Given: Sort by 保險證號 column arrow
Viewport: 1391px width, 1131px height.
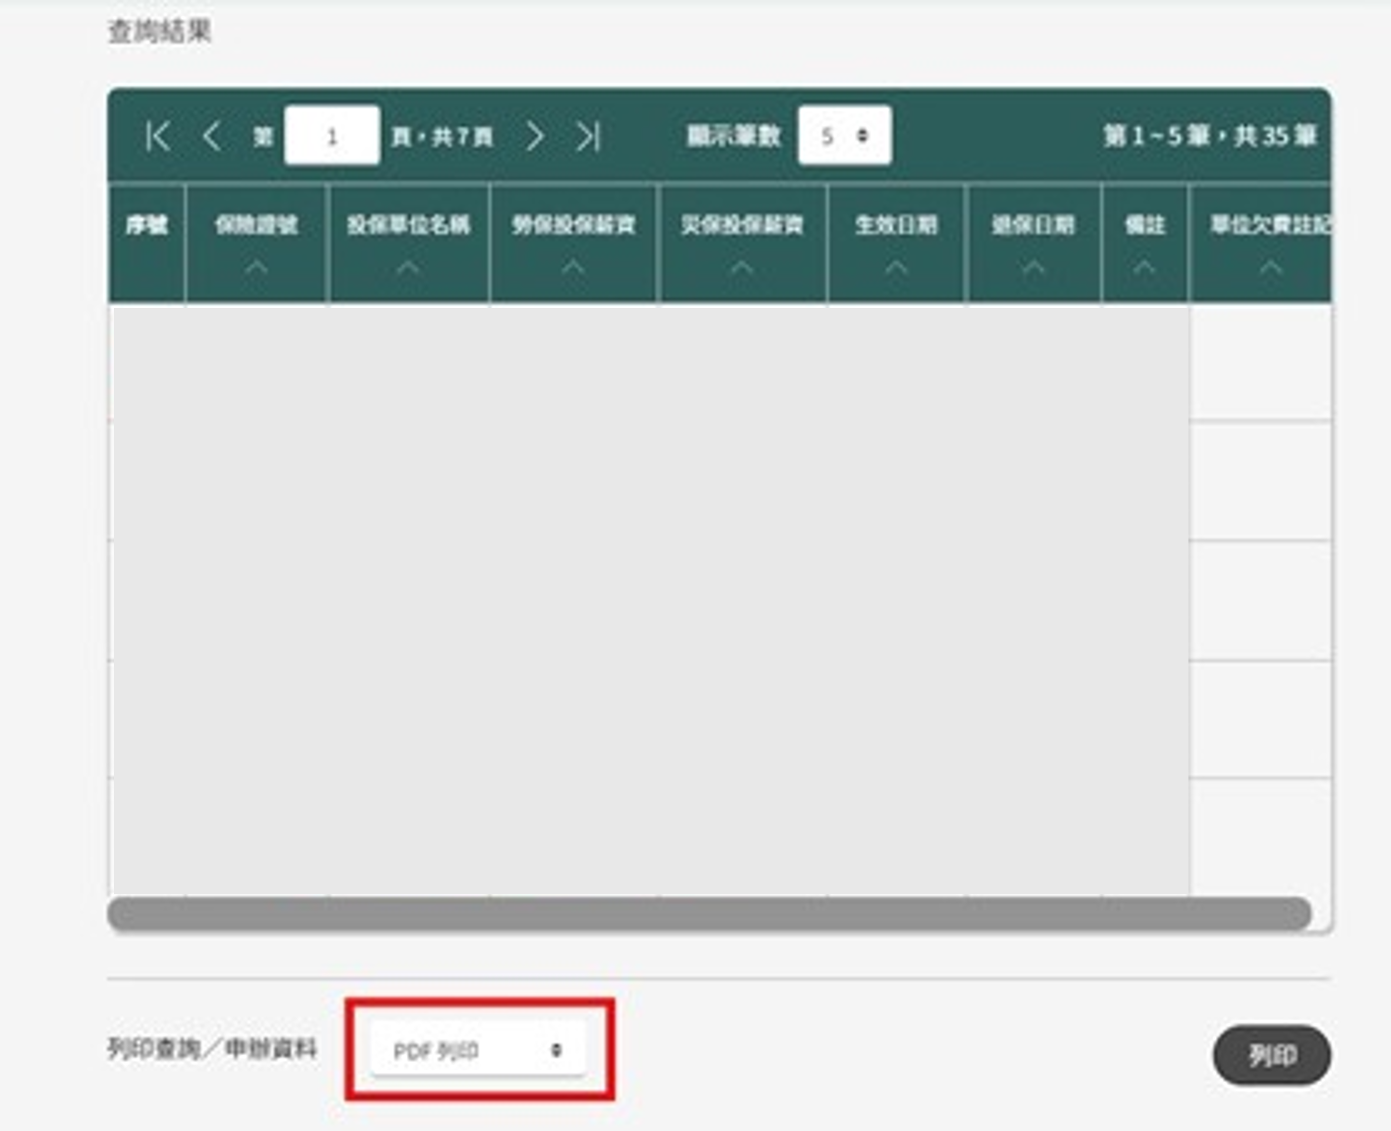Looking at the screenshot, I should click(x=256, y=267).
